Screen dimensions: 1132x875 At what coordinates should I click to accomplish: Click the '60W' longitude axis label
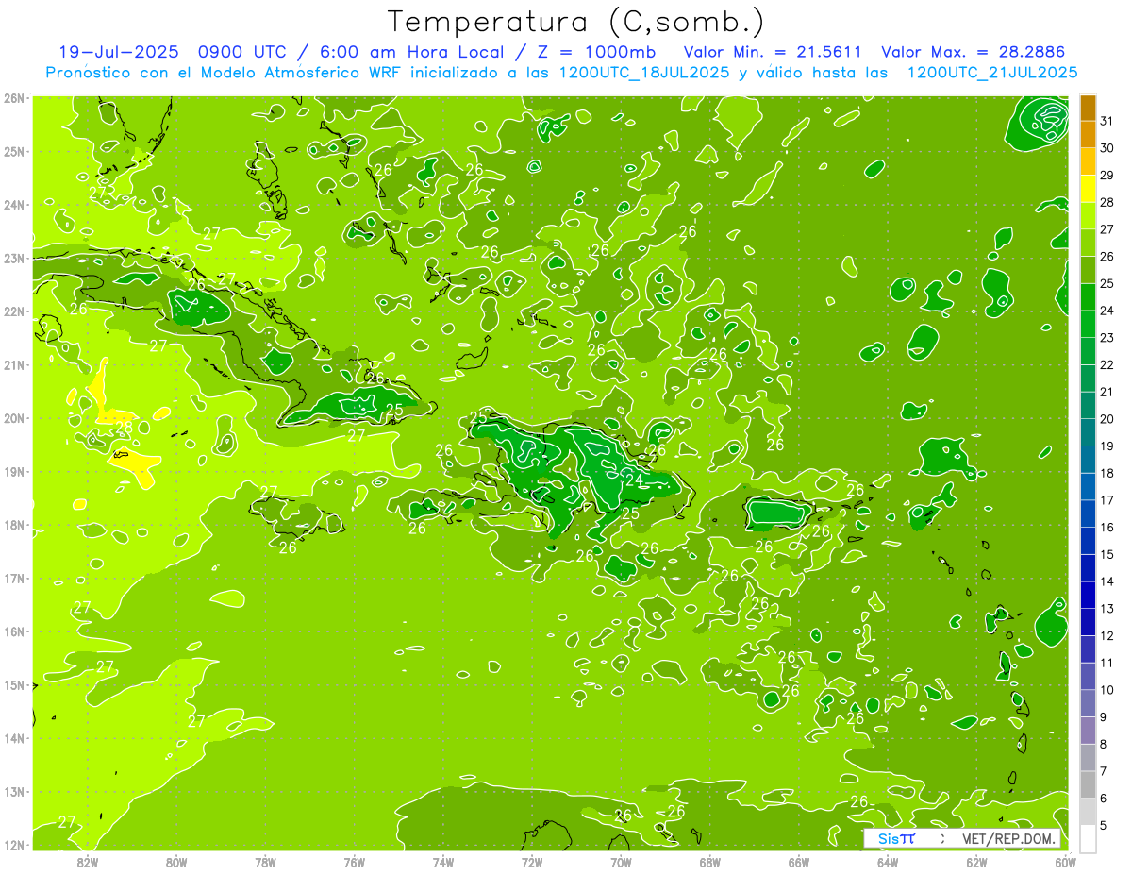[x=1065, y=862]
